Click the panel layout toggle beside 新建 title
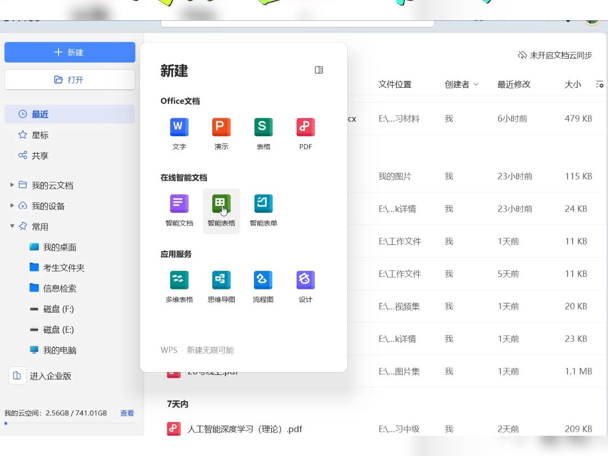The width and height of the screenshot is (608, 456). 319,70
